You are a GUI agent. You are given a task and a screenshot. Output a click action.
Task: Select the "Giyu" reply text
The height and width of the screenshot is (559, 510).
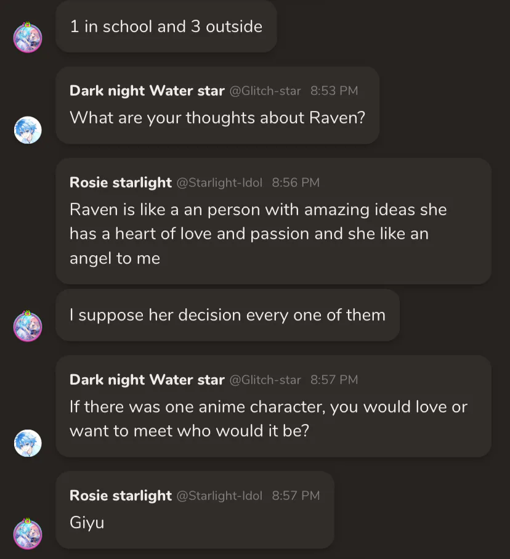(87, 523)
